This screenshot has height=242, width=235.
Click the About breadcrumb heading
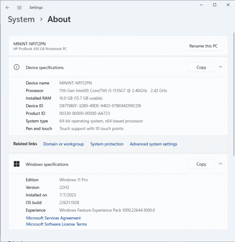[x=59, y=19]
